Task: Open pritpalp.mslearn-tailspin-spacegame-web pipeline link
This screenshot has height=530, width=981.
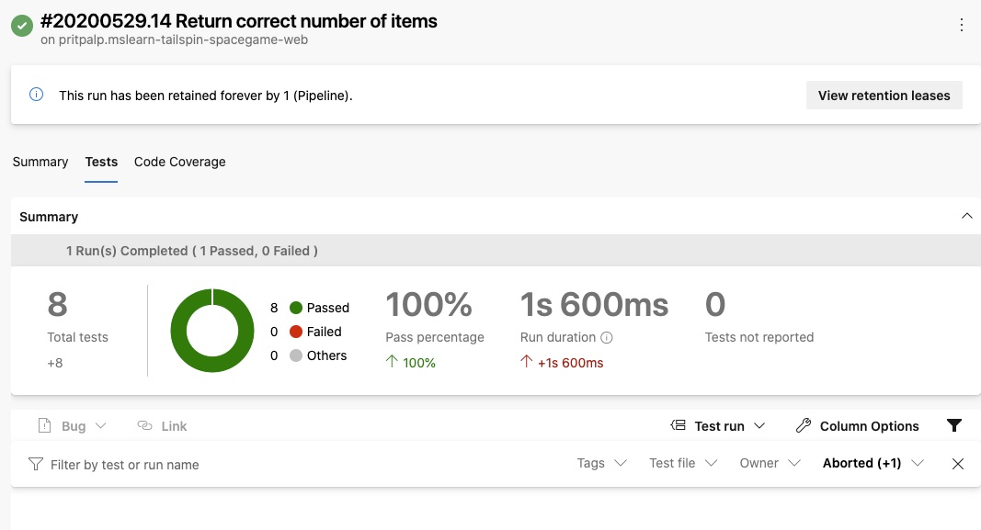Action: tap(183, 39)
